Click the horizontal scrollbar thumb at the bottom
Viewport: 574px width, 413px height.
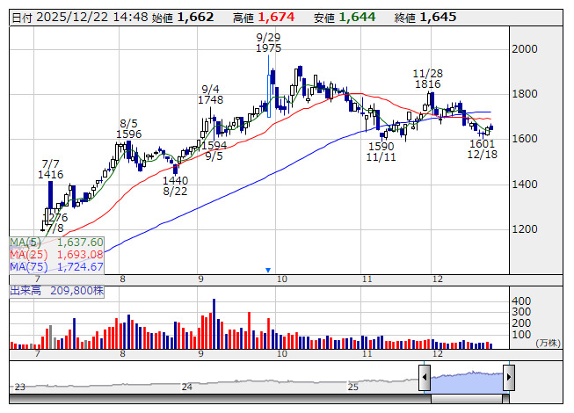click(467, 399)
